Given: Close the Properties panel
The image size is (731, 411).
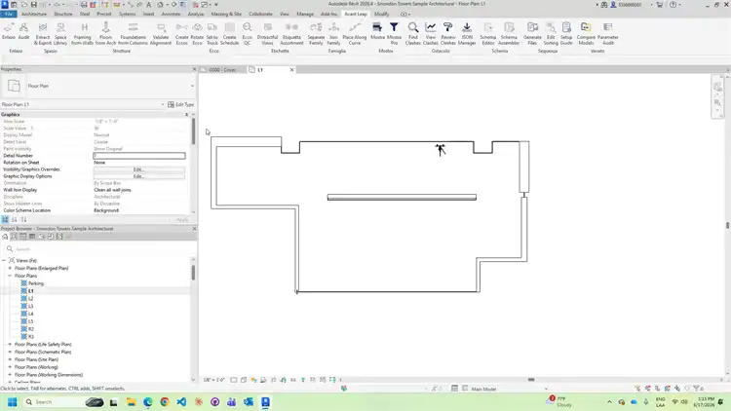Looking at the screenshot, I should coord(194,69).
